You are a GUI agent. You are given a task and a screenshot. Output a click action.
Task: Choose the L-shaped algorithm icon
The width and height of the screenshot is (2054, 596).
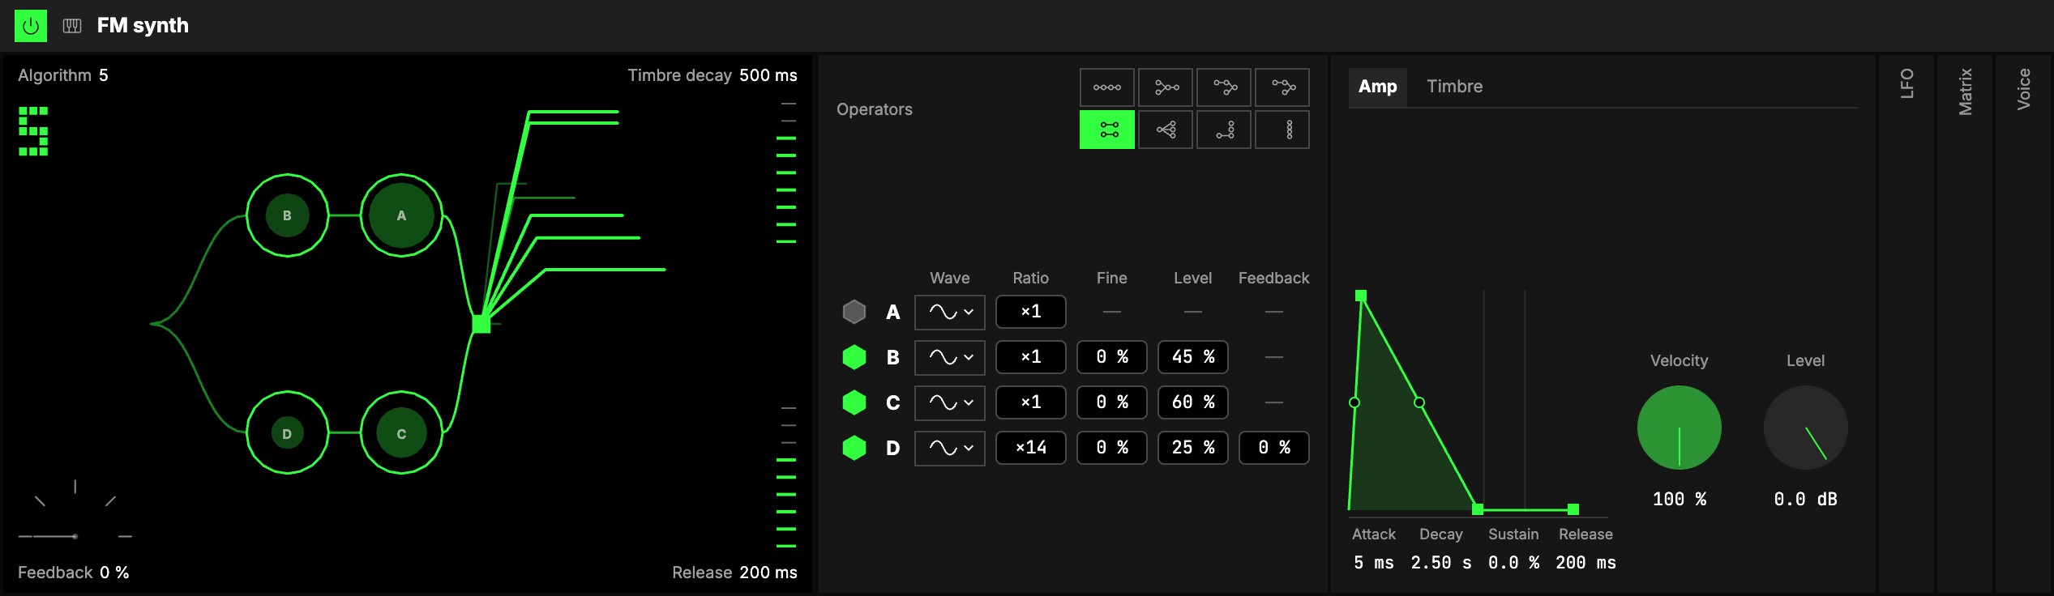click(x=1224, y=130)
